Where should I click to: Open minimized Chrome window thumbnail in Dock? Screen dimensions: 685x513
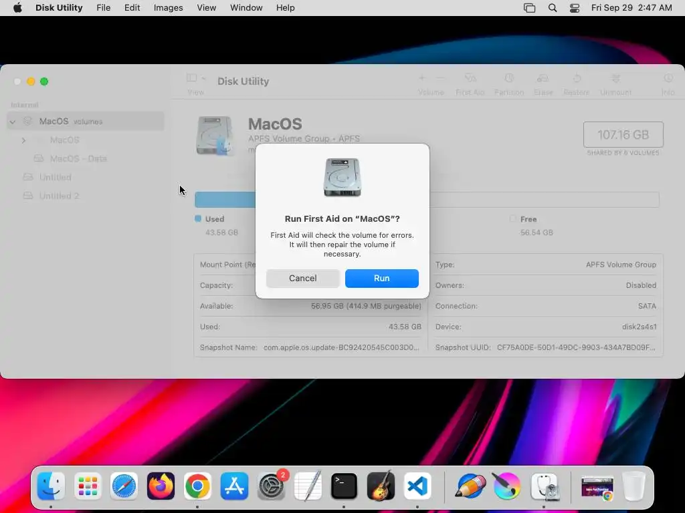(597, 488)
